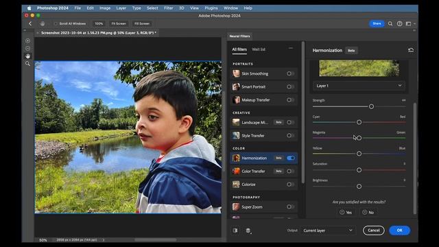Confirm with the blue OK button

point(399,231)
